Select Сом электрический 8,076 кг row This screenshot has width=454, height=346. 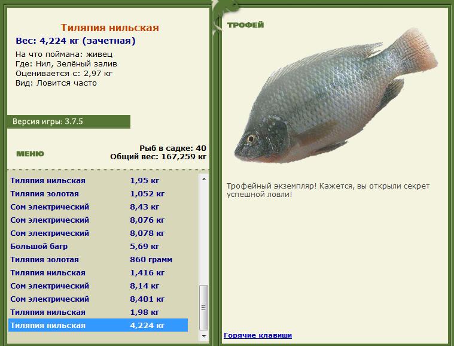point(98,220)
